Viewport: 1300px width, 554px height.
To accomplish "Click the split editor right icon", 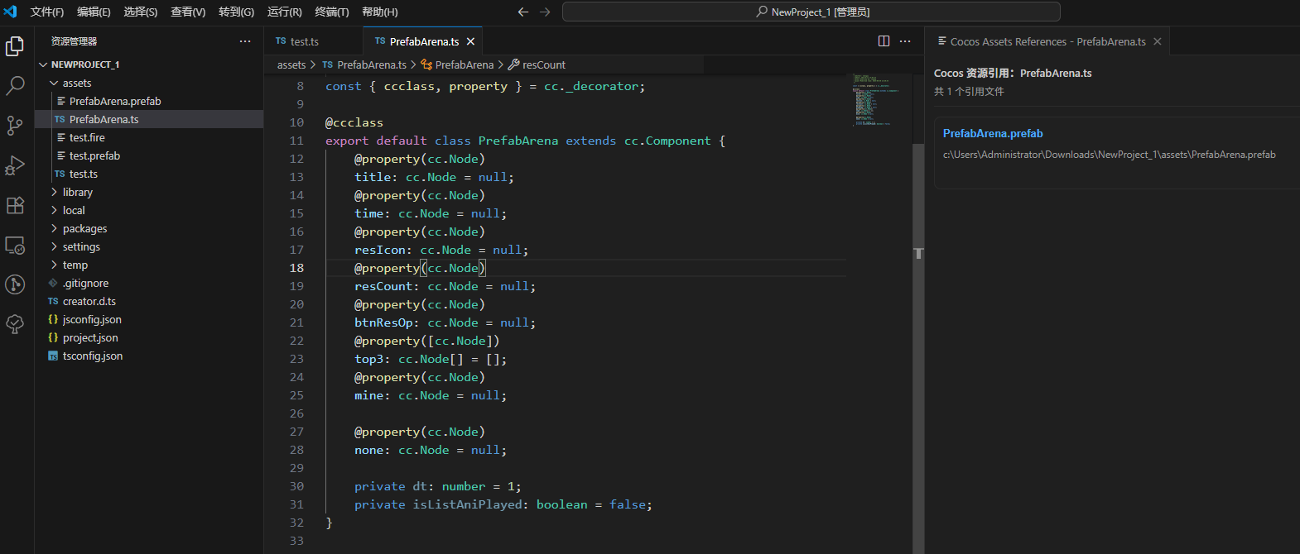I will click(x=884, y=41).
